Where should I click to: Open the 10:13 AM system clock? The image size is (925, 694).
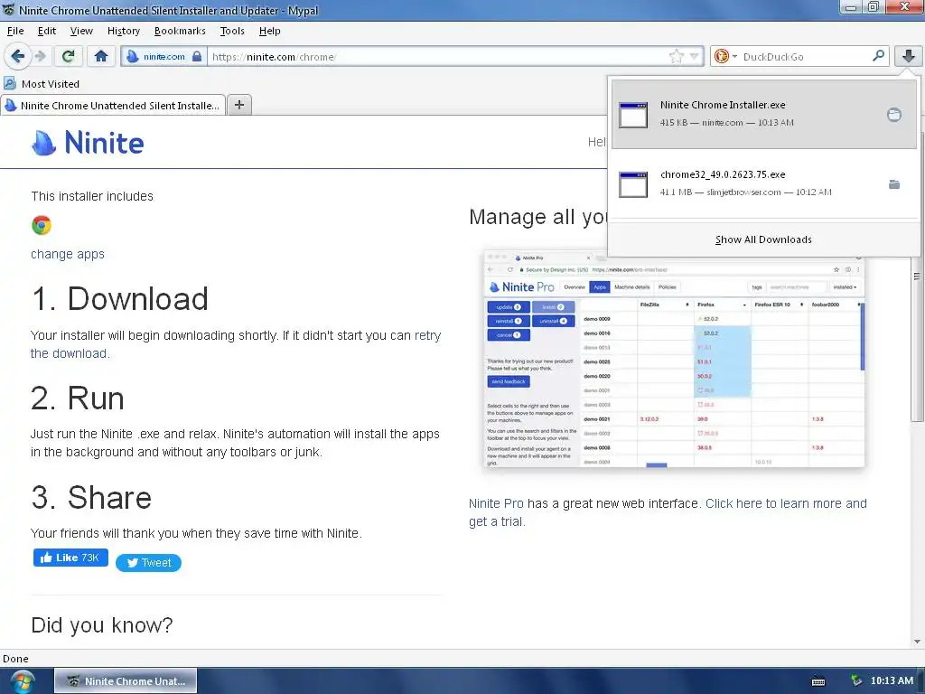892,680
